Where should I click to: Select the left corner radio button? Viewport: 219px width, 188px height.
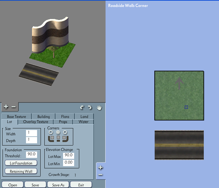click(x=51, y=132)
